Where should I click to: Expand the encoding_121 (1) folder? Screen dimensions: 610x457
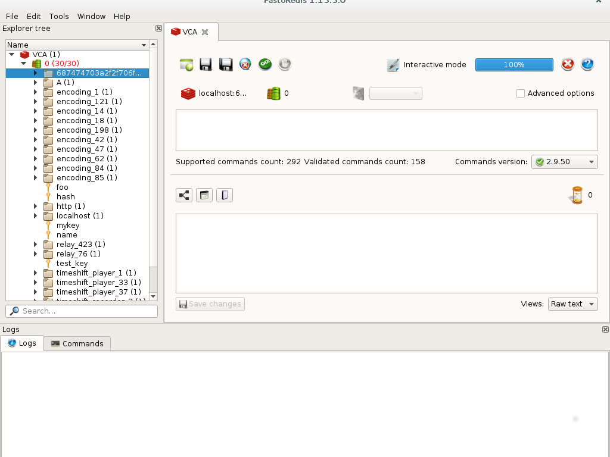(x=35, y=101)
